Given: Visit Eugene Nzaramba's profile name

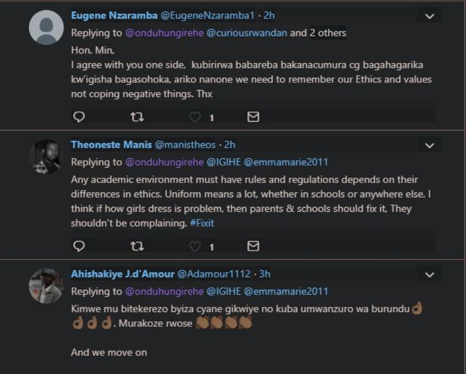Looking at the screenshot, I should click(x=114, y=16).
